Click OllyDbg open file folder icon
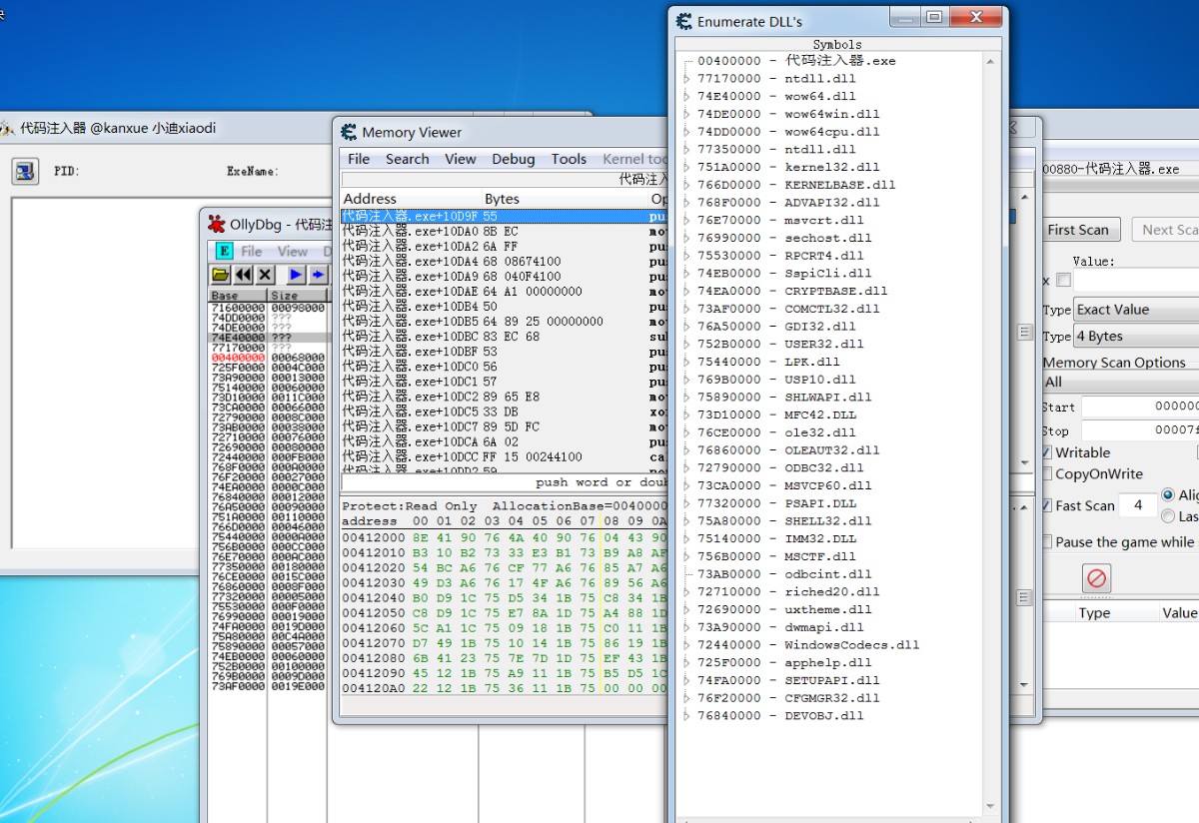The height and width of the screenshot is (823, 1199). tap(220, 275)
